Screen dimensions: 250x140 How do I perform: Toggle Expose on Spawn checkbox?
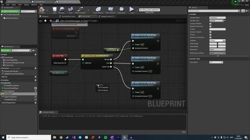[x=210, y=32]
